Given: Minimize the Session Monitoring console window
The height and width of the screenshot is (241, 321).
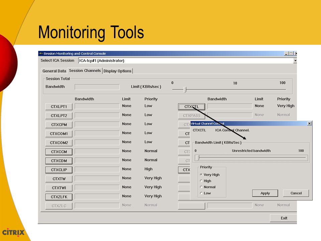Looking at the screenshot, I should click(x=286, y=54).
